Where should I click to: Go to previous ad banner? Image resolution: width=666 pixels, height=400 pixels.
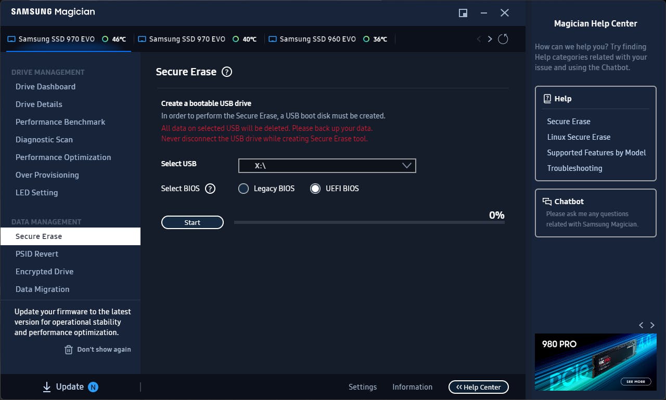point(641,325)
